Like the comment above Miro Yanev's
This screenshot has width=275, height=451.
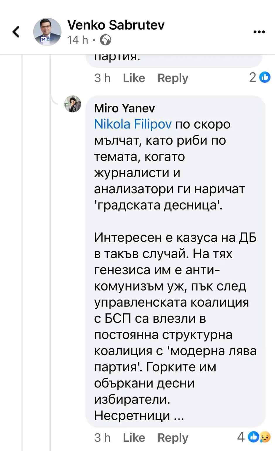tap(134, 78)
